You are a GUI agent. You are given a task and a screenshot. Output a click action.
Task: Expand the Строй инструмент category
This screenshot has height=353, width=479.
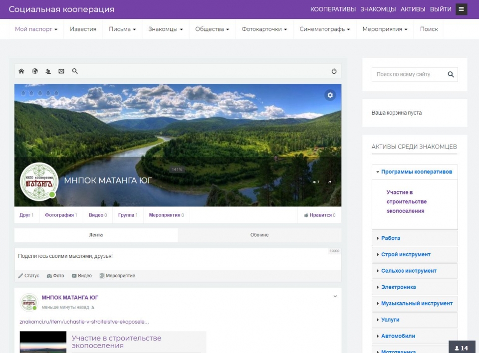click(x=415, y=254)
